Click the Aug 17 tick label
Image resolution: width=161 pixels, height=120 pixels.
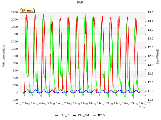coord(146,103)
